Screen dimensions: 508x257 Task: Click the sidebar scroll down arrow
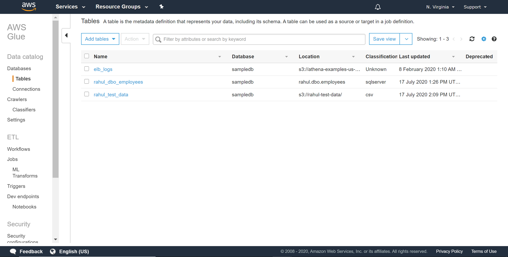55,239
